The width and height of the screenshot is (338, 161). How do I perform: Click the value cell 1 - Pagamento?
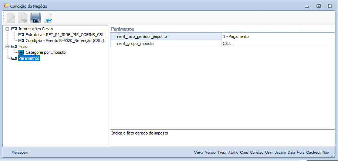click(x=278, y=36)
